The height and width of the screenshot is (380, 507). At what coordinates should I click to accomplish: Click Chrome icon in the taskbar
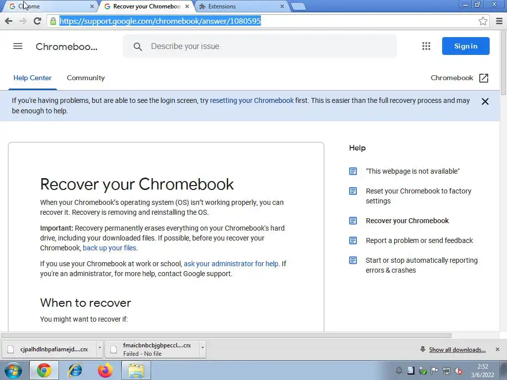point(44,370)
